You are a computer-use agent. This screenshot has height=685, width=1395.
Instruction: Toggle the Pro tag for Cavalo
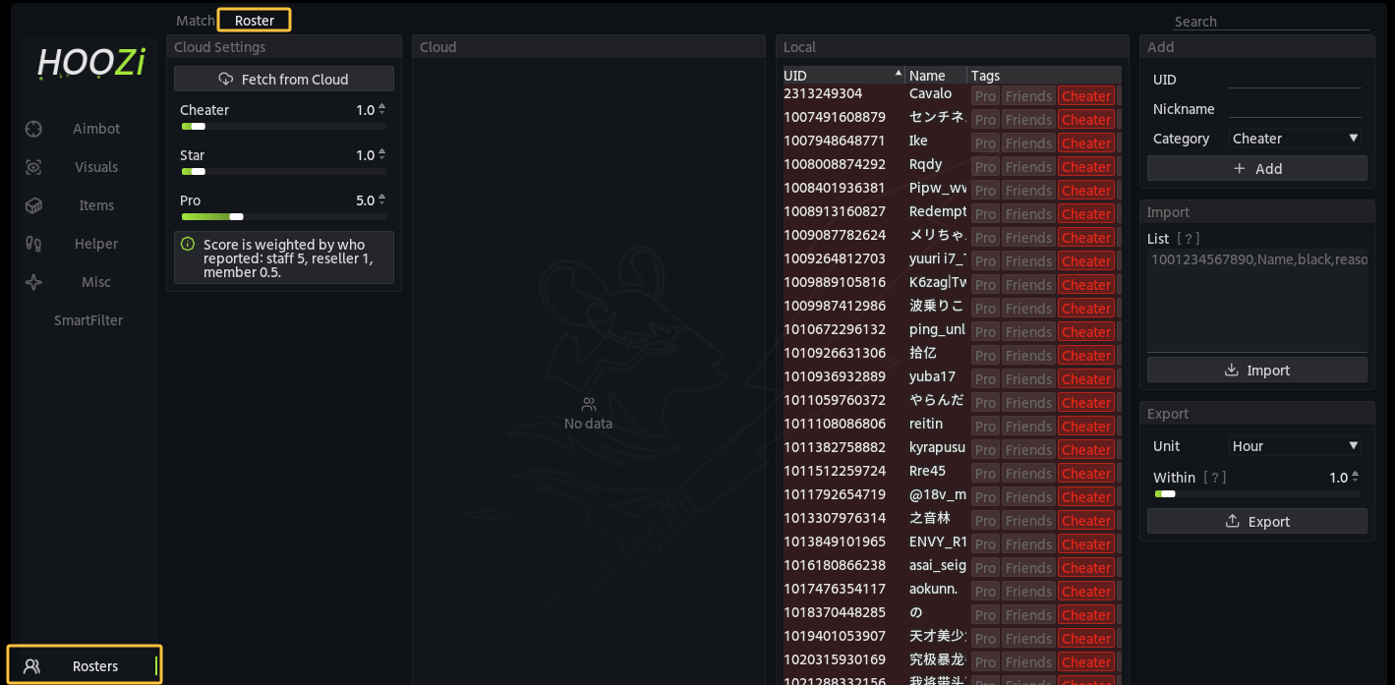985,95
